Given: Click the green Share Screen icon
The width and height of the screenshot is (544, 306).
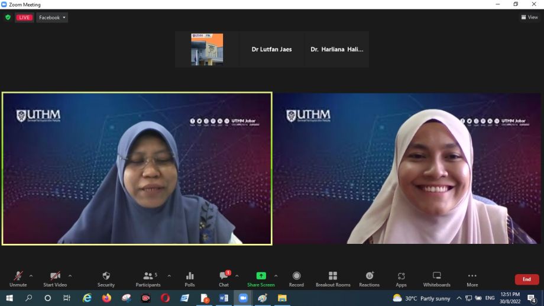Looking at the screenshot, I should coord(261,276).
